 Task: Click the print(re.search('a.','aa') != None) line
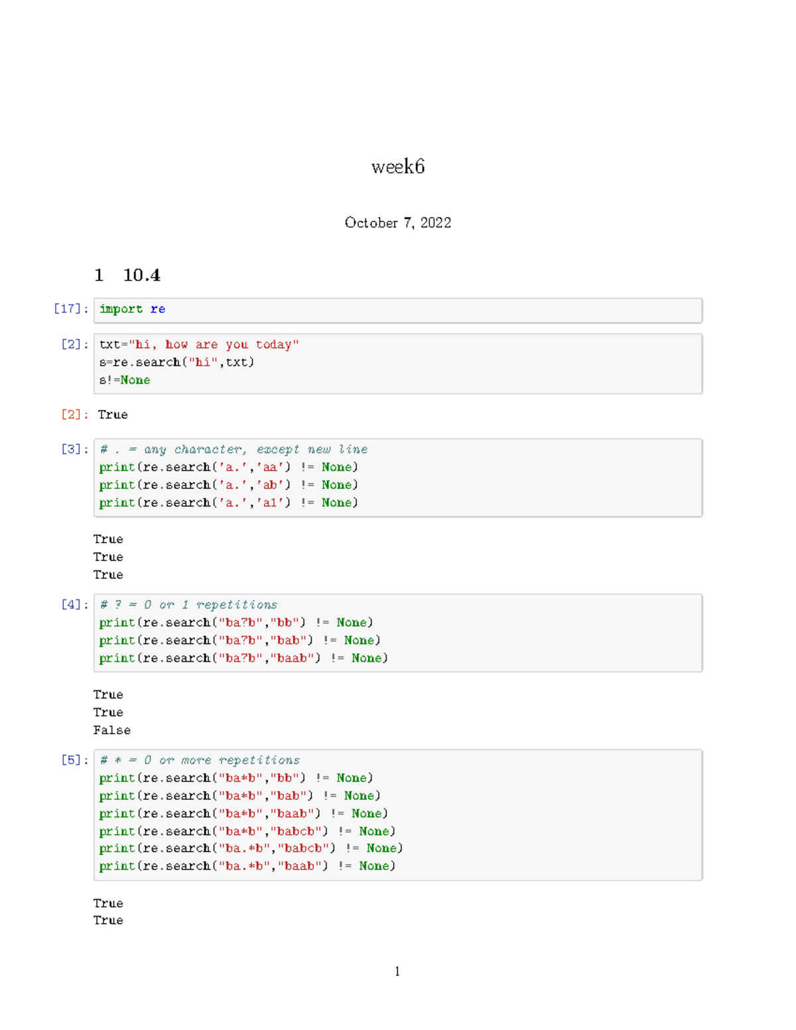point(229,467)
